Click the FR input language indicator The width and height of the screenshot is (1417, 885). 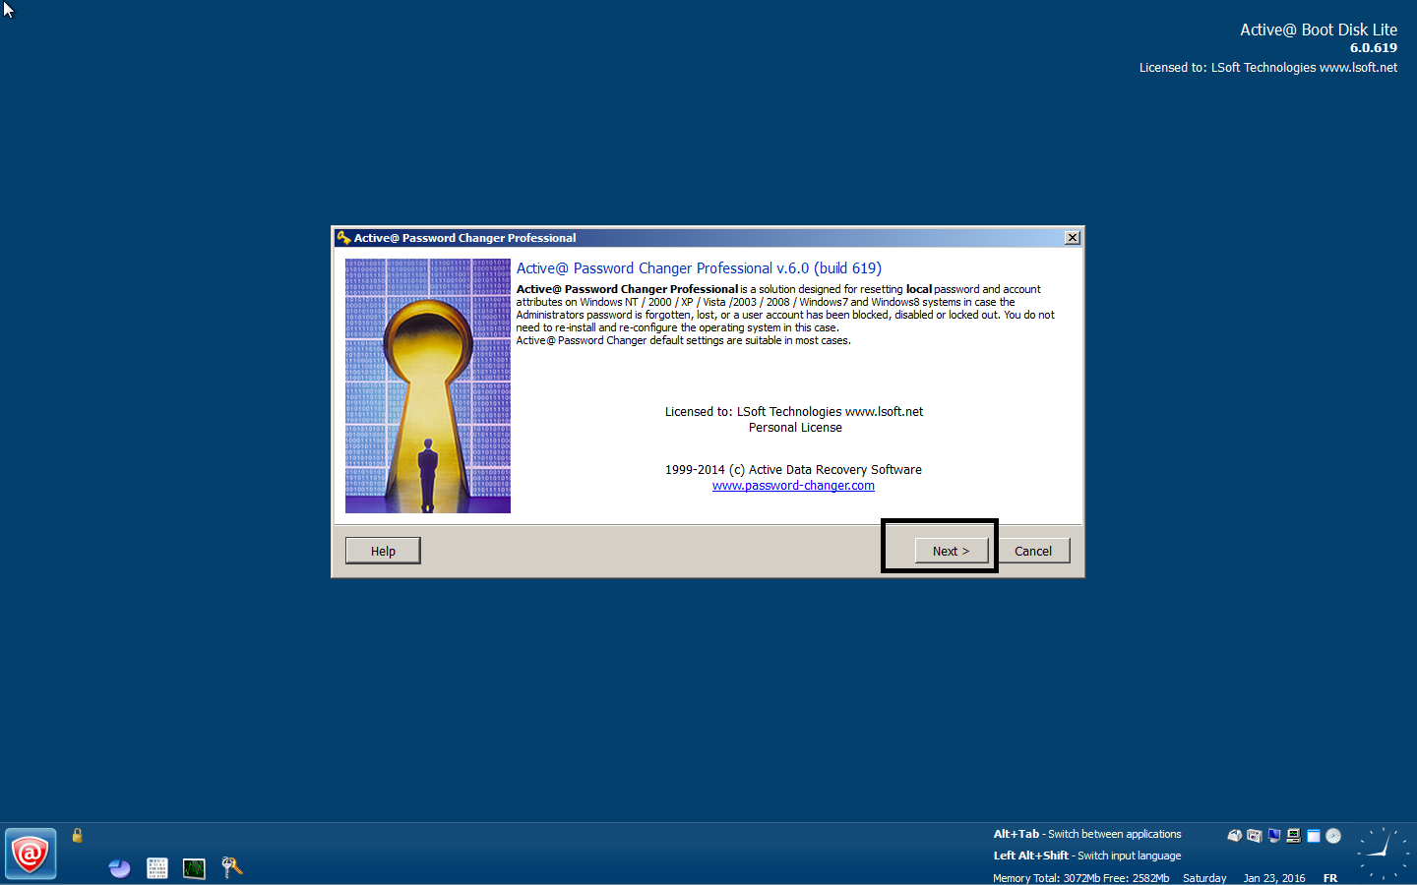pyautogui.click(x=1330, y=878)
